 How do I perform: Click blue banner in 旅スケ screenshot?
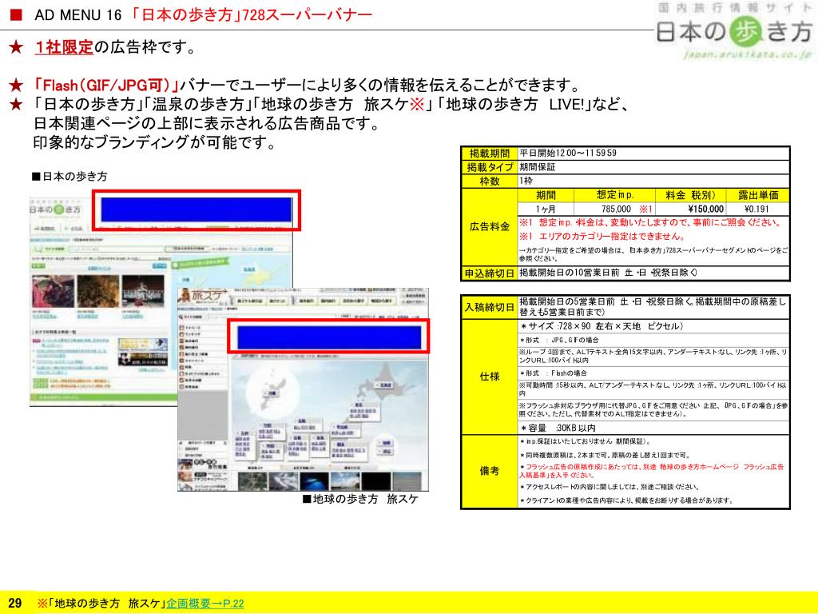(x=328, y=337)
